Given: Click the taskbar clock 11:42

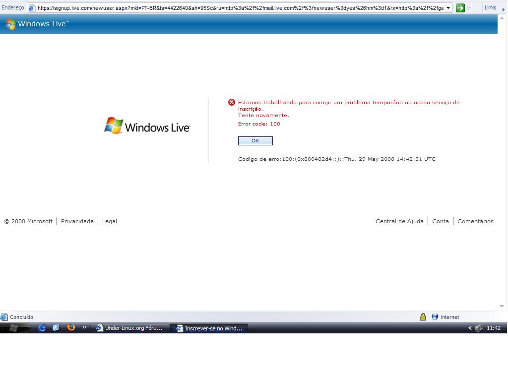Looking at the screenshot, I should click(x=494, y=328).
